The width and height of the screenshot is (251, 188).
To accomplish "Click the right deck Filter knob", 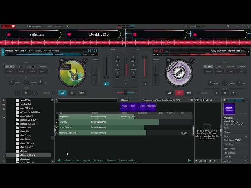I will [210, 83].
